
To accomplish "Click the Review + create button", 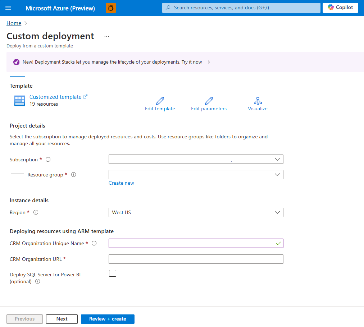I will pos(108,319).
